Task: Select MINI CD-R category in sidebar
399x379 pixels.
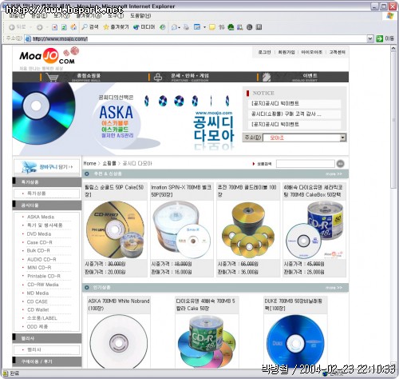Action: click(39, 268)
